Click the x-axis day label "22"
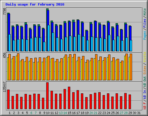The height and width of the screenshot is (116, 148). pyautogui.click(x=100, y=113)
